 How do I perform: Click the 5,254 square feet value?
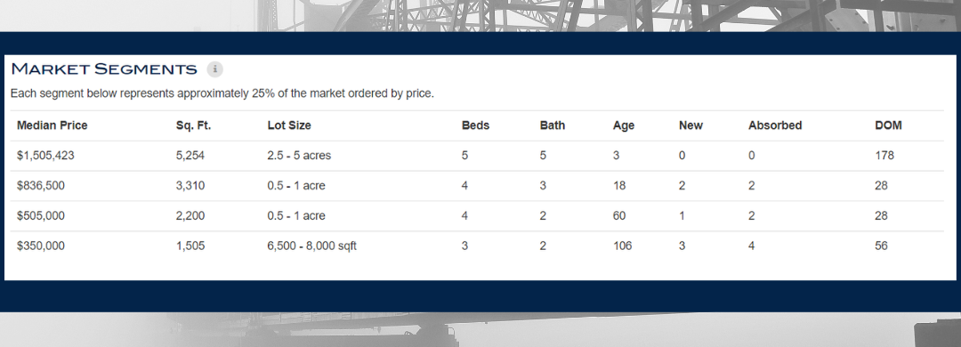190,156
